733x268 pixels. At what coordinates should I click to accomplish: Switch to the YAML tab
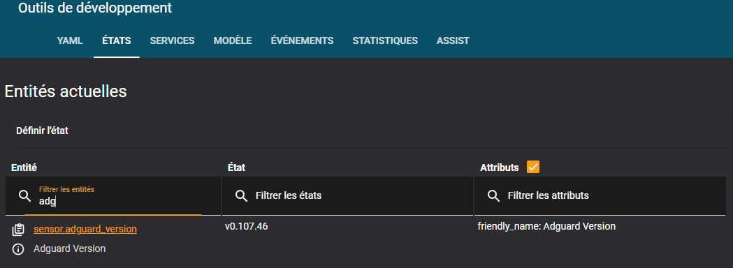[x=70, y=40]
